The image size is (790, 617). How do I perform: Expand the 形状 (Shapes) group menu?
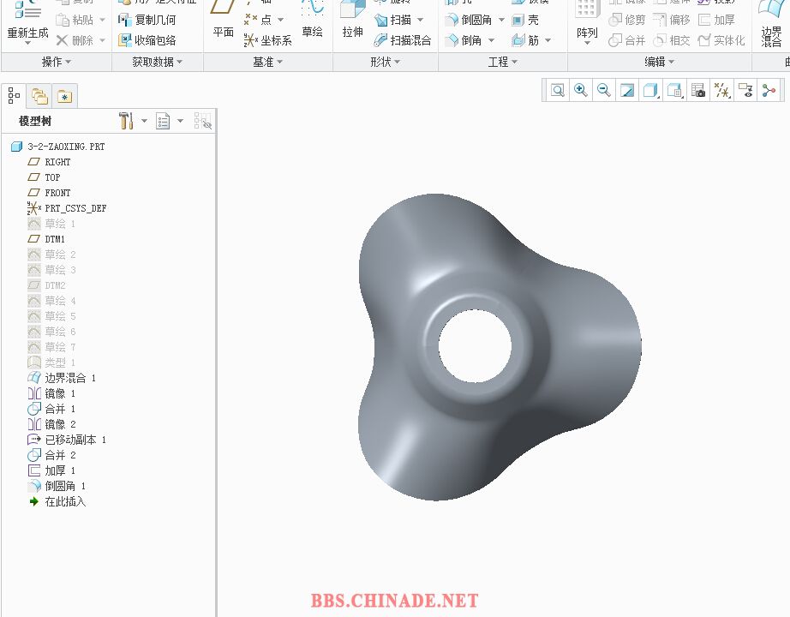pos(385,62)
